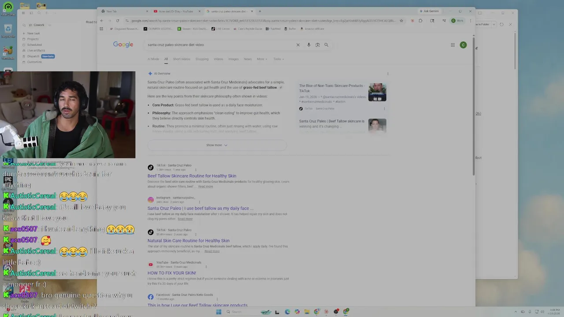This screenshot has height=317, width=564.
Task: Expand the More search filters dropdown
Action: point(262,59)
